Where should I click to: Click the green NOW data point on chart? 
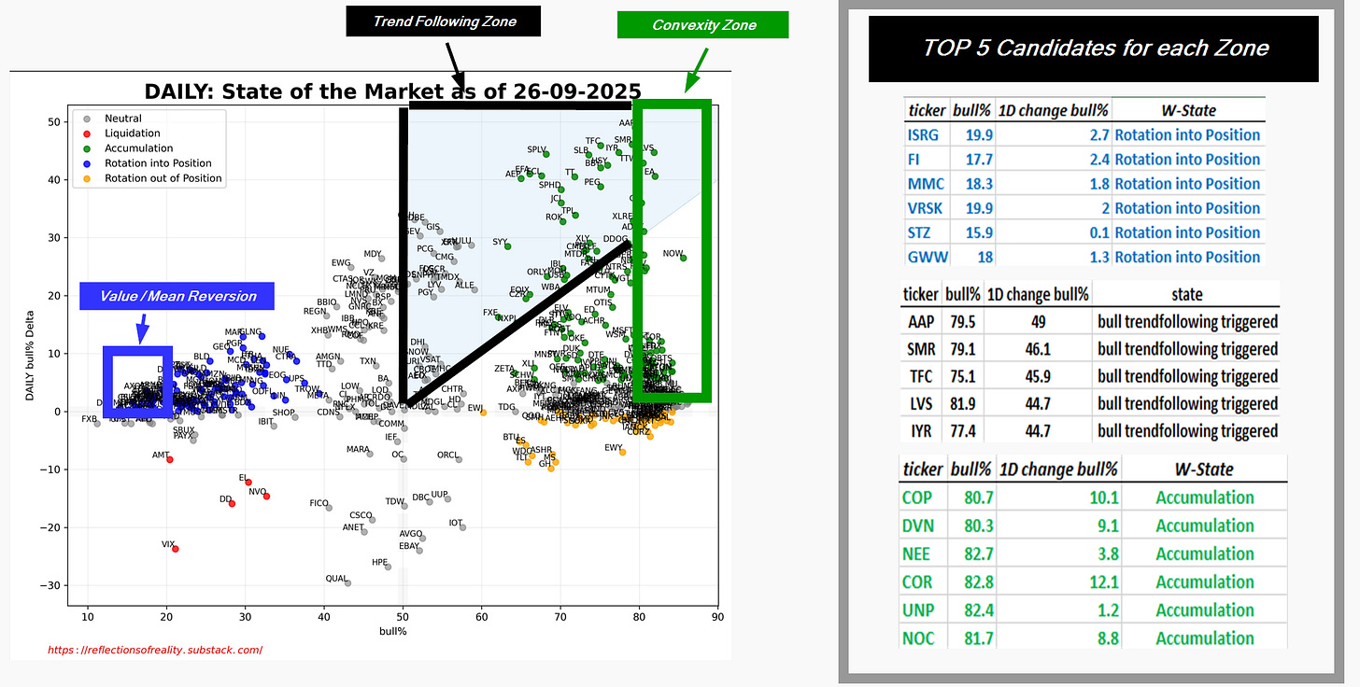[x=684, y=258]
